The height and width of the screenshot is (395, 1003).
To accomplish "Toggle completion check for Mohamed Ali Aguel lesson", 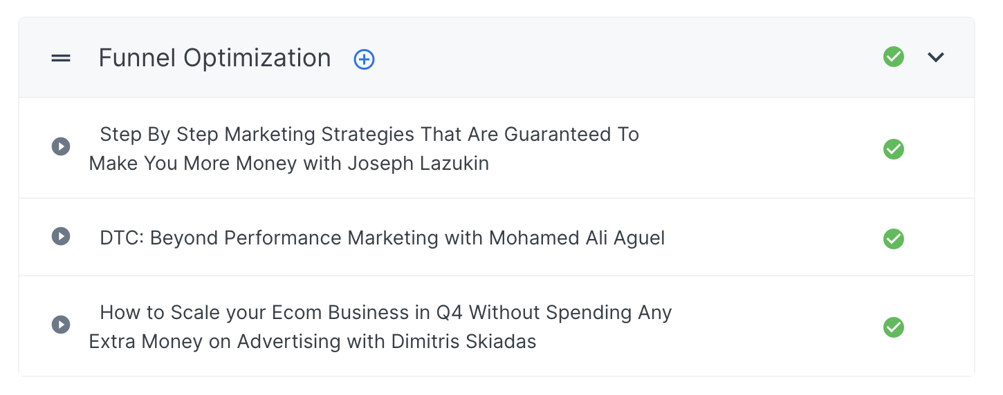I will (894, 239).
